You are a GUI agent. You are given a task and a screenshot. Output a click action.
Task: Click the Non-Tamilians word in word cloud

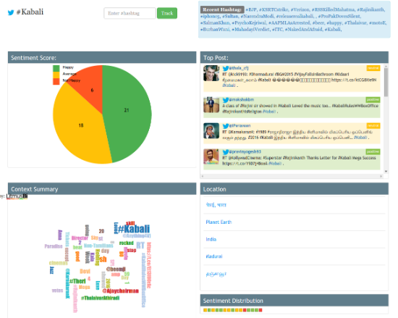(98, 246)
